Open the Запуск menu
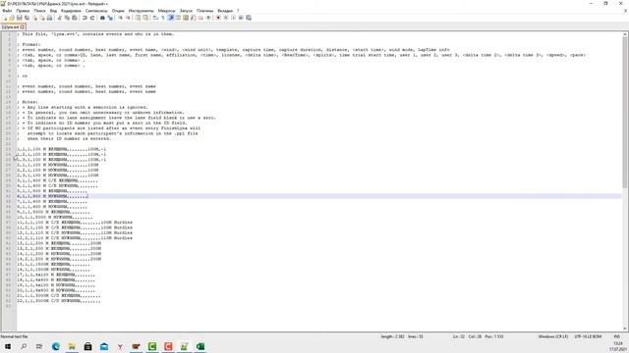This screenshot has width=629, height=353. [x=186, y=11]
